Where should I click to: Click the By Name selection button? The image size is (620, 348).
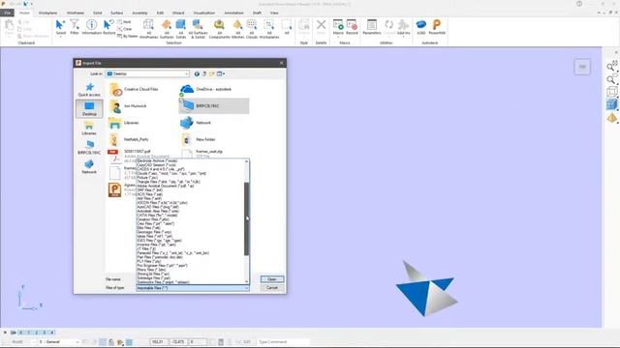point(127,36)
